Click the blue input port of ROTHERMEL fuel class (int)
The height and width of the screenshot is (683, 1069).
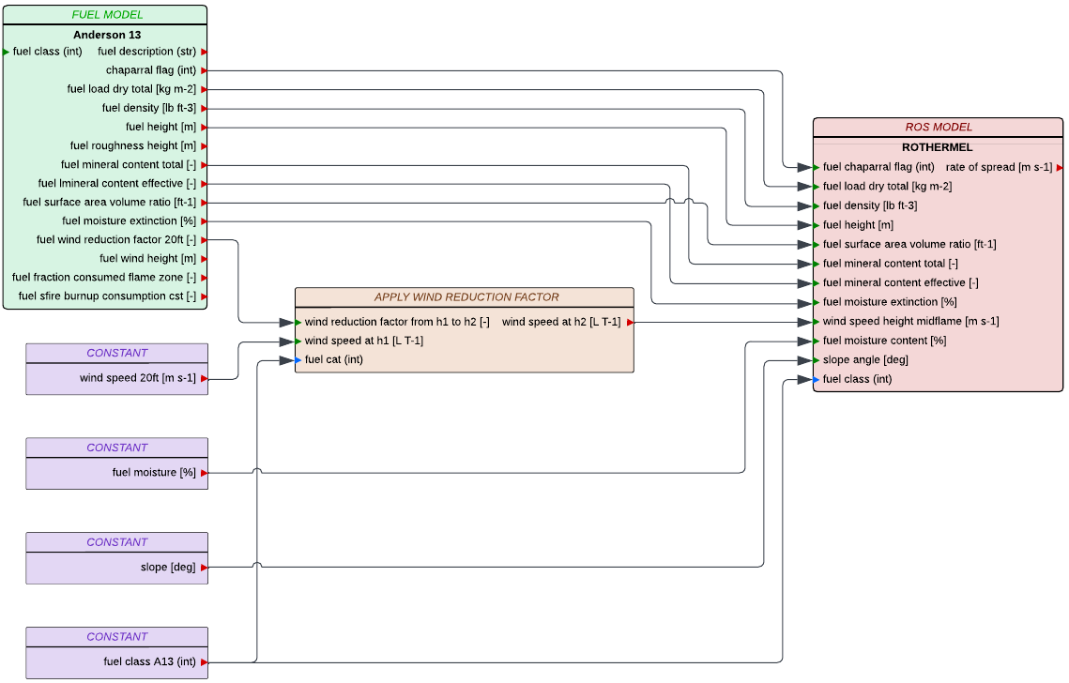pos(817,380)
